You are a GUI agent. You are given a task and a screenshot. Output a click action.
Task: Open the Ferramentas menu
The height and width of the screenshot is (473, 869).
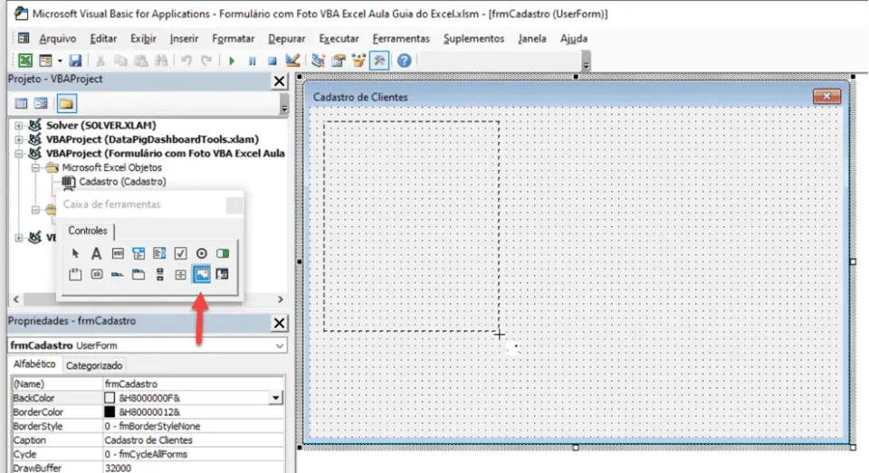click(401, 39)
